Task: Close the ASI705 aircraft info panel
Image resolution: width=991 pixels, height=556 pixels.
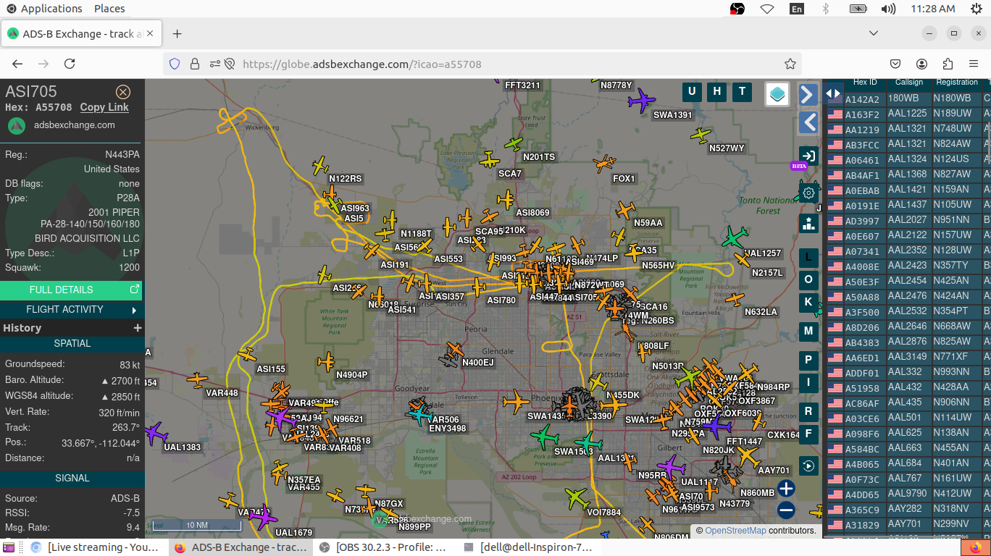Action: 123,92
